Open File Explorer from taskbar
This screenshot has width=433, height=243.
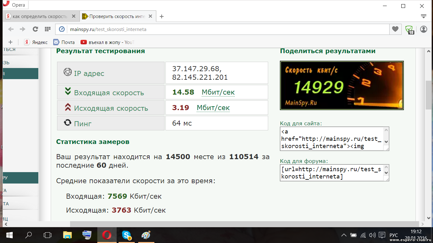click(x=67, y=235)
